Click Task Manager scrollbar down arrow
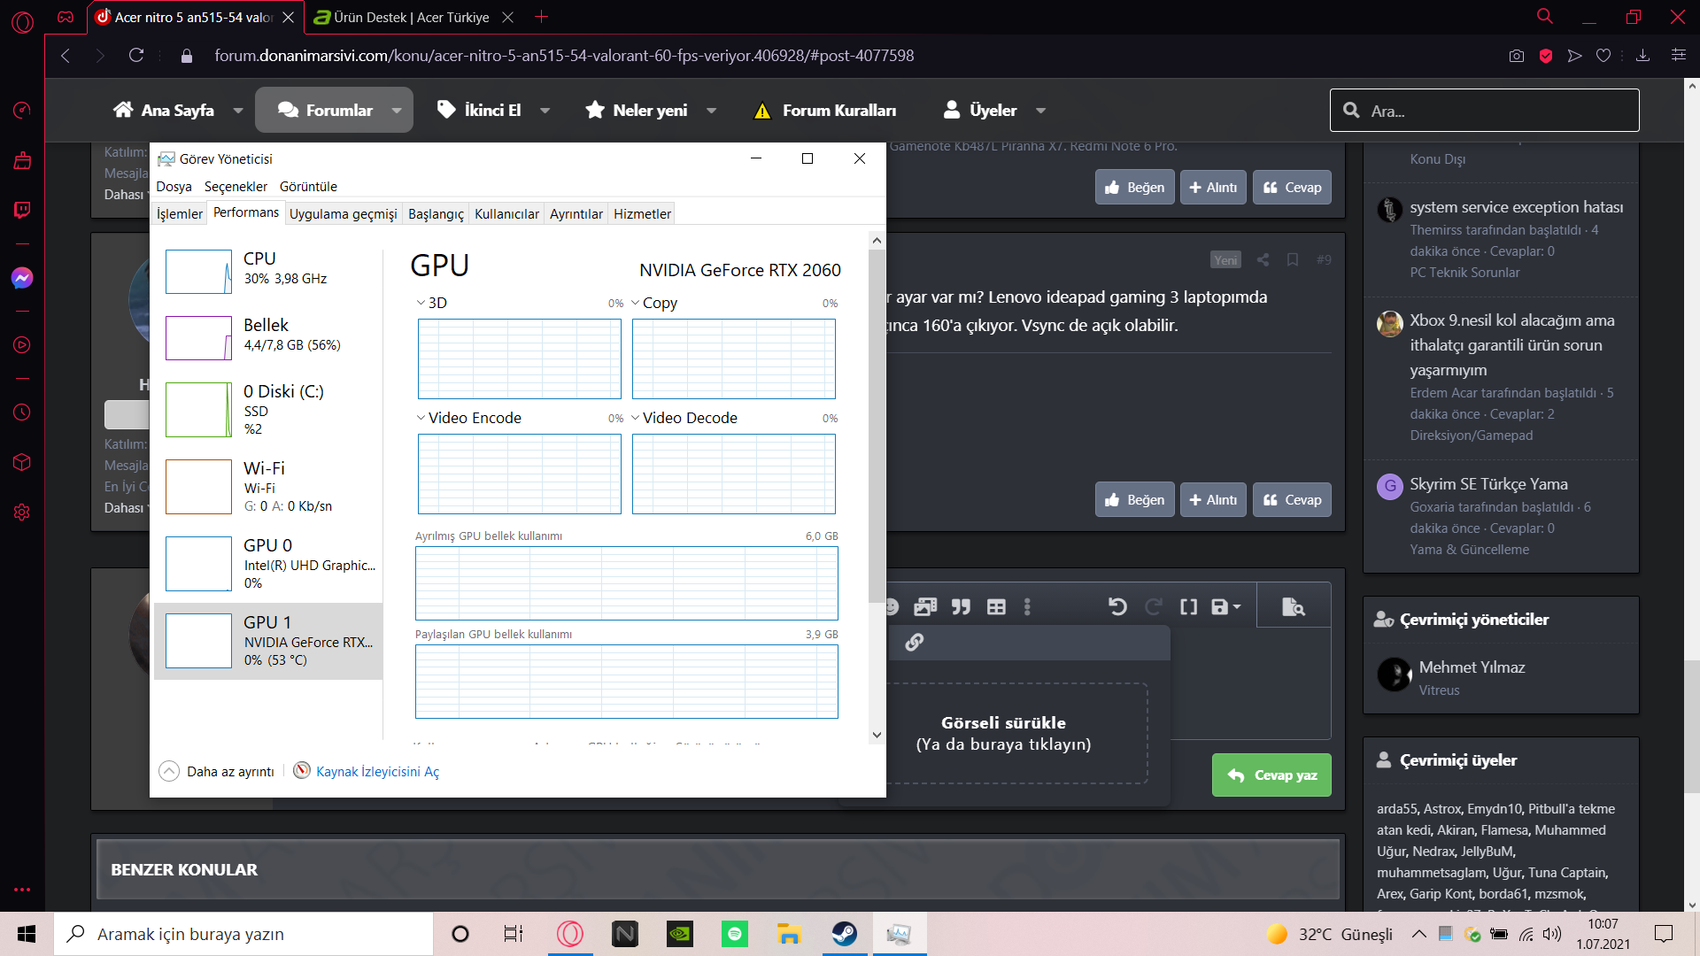The width and height of the screenshot is (1700, 956). click(x=877, y=735)
